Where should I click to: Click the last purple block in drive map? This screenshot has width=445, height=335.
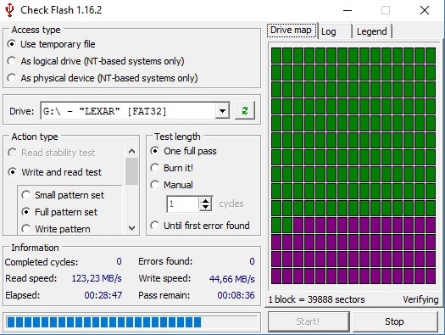(431, 276)
